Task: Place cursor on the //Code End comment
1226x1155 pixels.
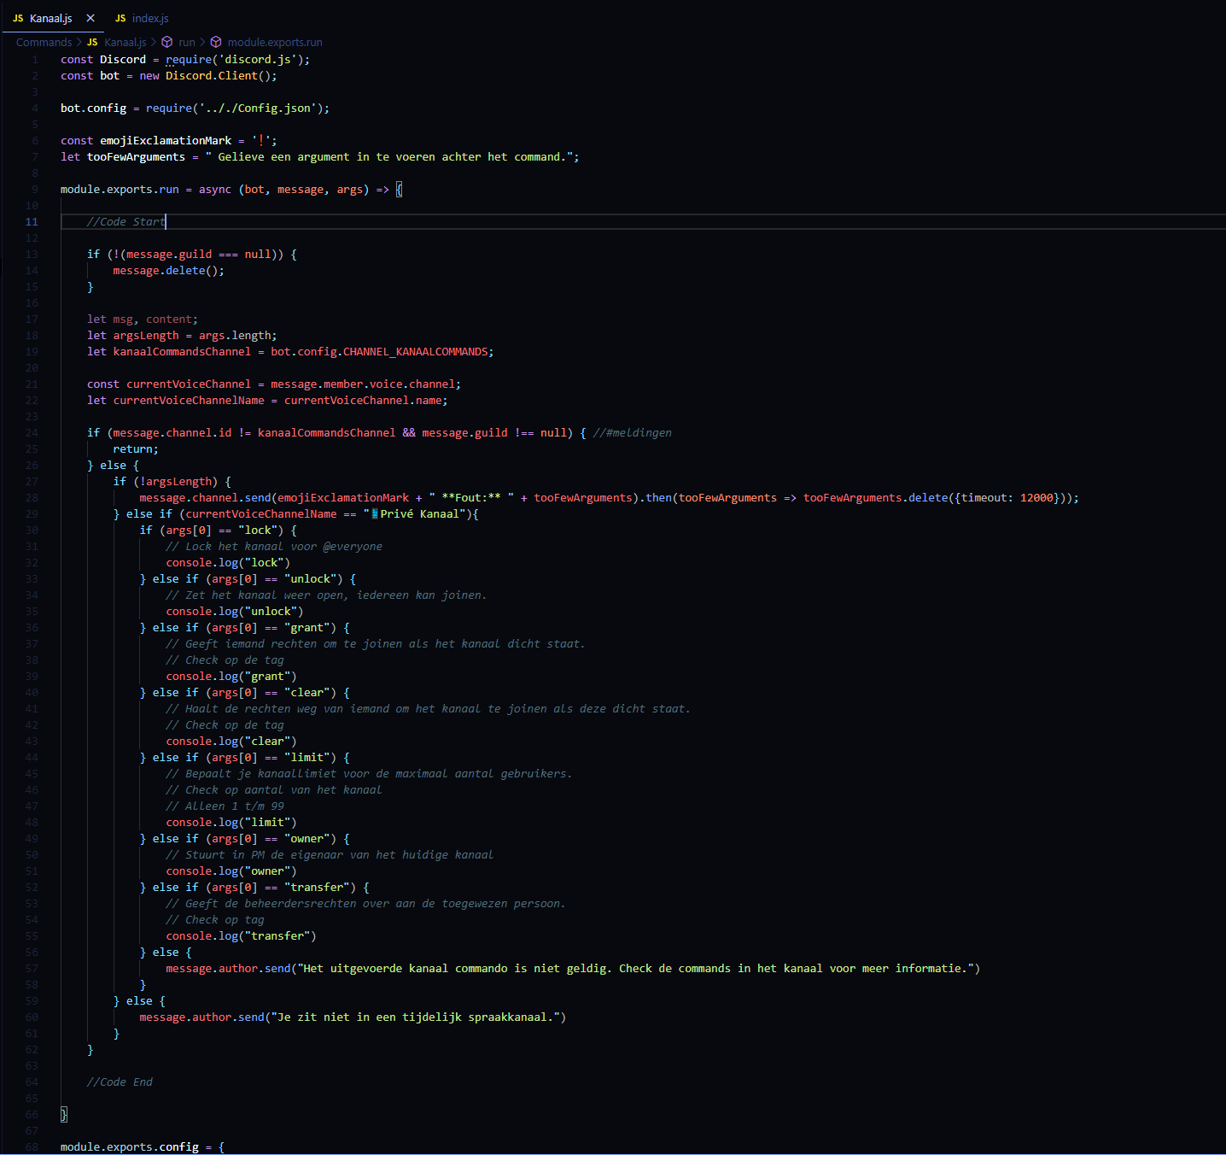Action: [120, 1082]
